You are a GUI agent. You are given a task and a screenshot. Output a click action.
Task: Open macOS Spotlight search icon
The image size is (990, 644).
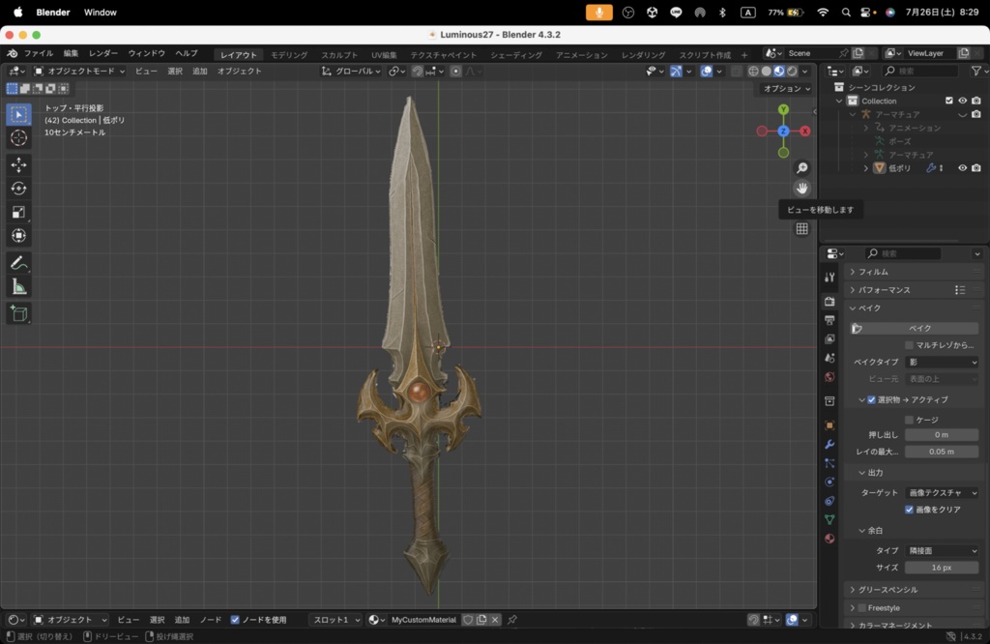(x=846, y=12)
